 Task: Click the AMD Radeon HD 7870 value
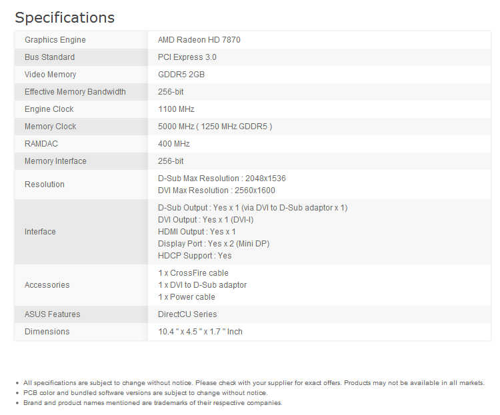[x=199, y=40]
